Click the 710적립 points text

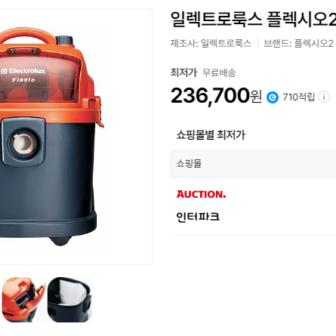(298, 97)
